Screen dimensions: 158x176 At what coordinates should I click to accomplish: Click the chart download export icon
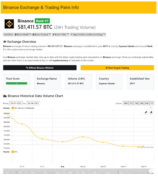[151, 108]
